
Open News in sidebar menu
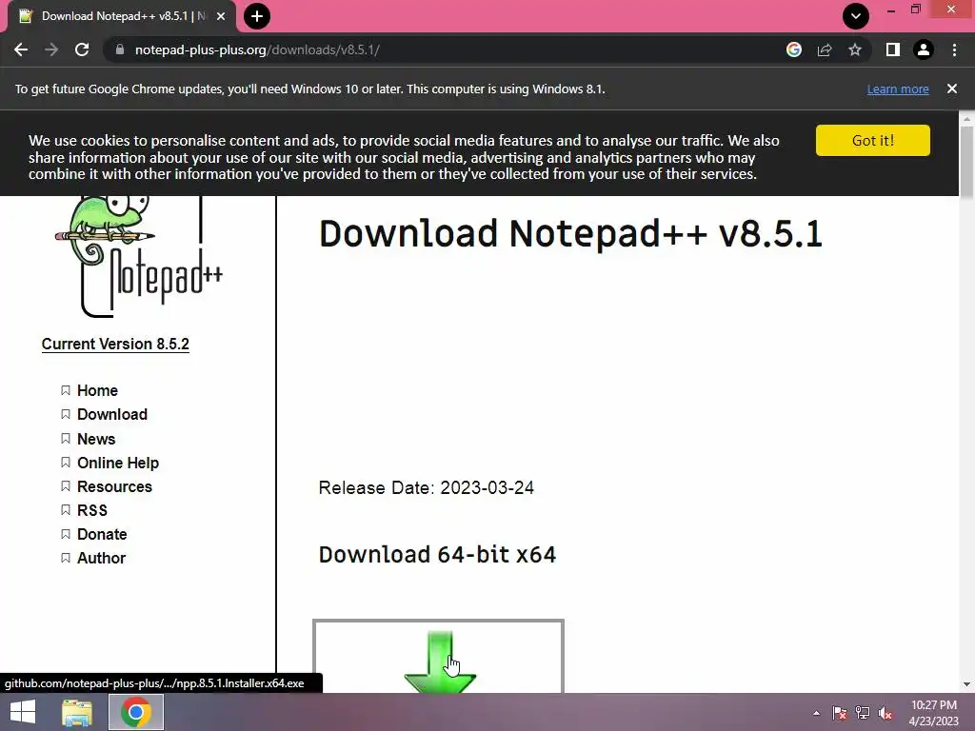click(96, 439)
